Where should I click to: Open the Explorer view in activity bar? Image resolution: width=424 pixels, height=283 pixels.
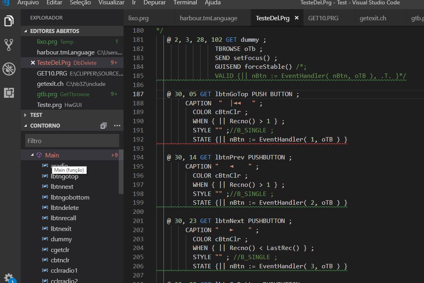tap(9, 21)
